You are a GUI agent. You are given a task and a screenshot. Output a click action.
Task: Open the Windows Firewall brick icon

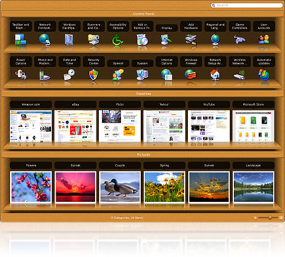(191, 75)
